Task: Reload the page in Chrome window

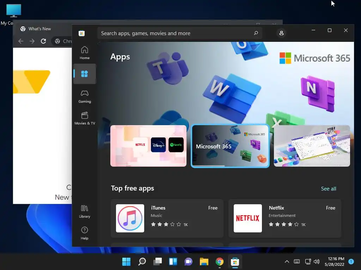Action: tap(43, 41)
